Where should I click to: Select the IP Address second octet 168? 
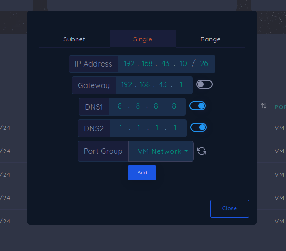pos(147,64)
